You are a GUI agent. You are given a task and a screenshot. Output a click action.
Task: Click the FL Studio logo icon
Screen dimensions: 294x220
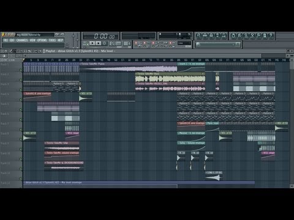(9, 35)
